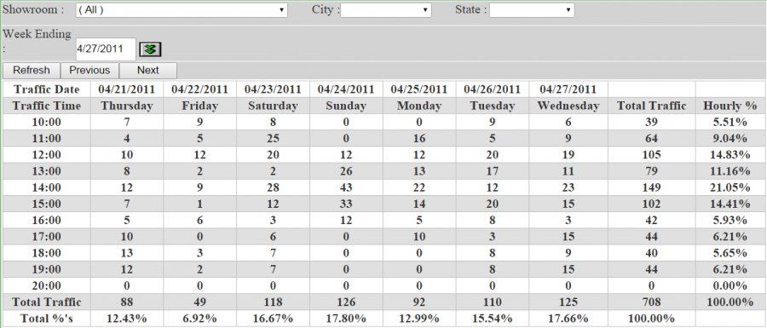This screenshot has height=328, width=767.
Task: Select the 10:00 time row label
Action: (47, 122)
